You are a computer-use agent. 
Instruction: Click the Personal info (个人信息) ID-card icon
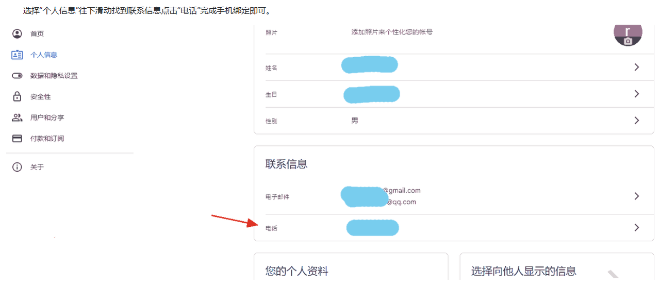tap(18, 55)
